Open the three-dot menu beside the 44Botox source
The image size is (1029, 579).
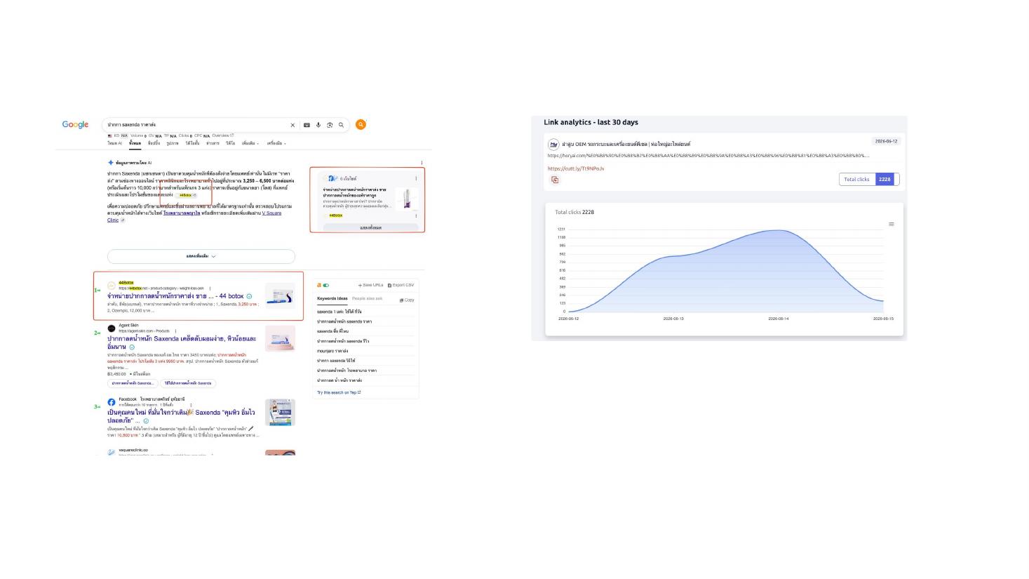pos(416,215)
